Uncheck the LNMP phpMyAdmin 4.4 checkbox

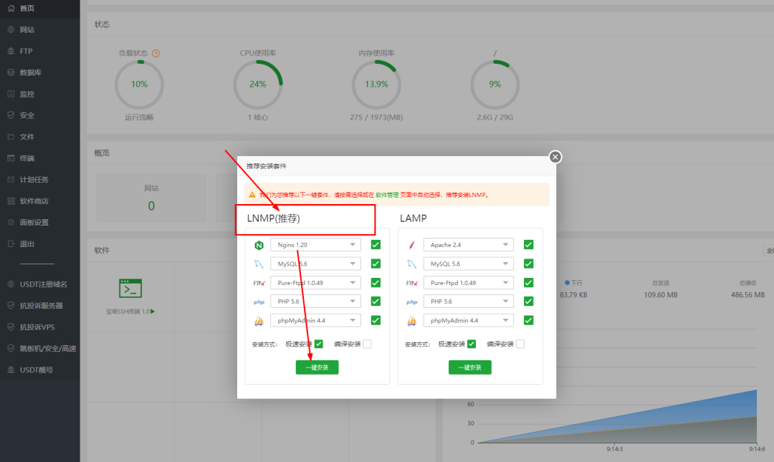376,320
